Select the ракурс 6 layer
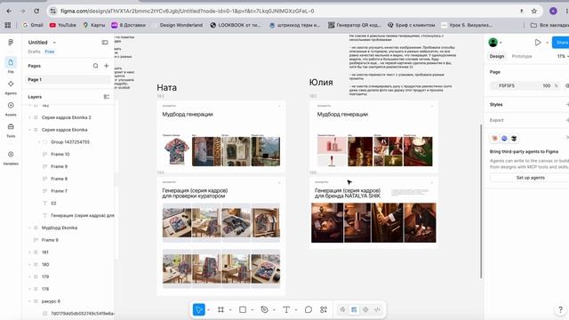 (x=51, y=301)
